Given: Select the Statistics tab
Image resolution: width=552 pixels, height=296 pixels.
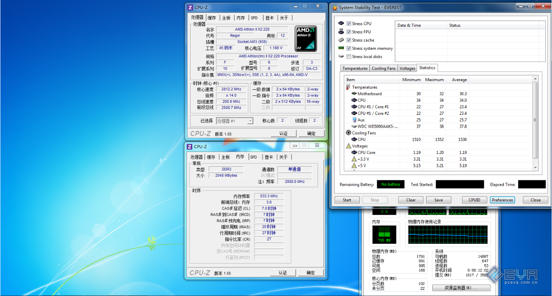Looking at the screenshot, I should [x=427, y=68].
